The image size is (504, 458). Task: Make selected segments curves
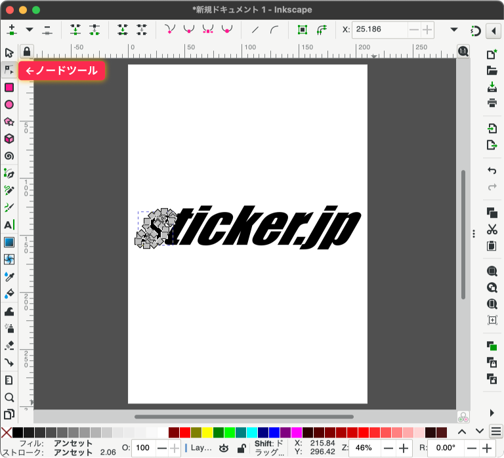click(x=274, y=30)
